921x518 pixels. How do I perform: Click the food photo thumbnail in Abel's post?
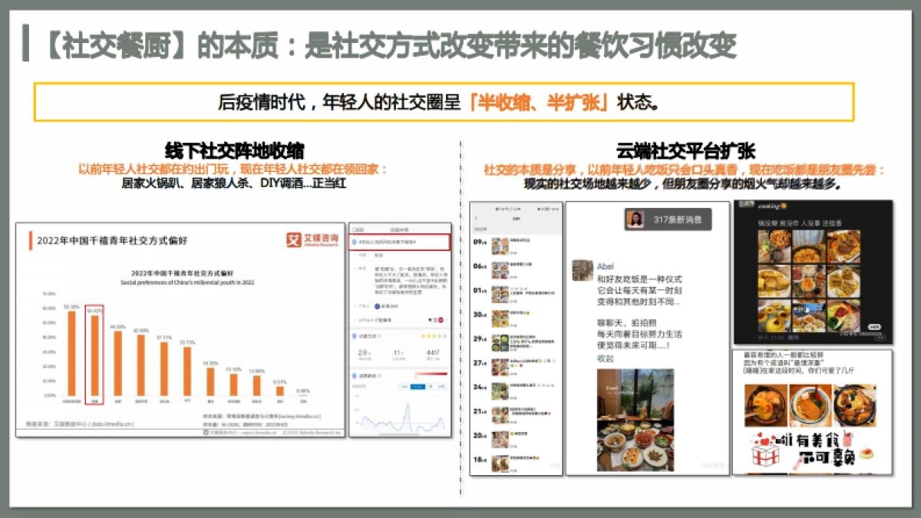634,419
